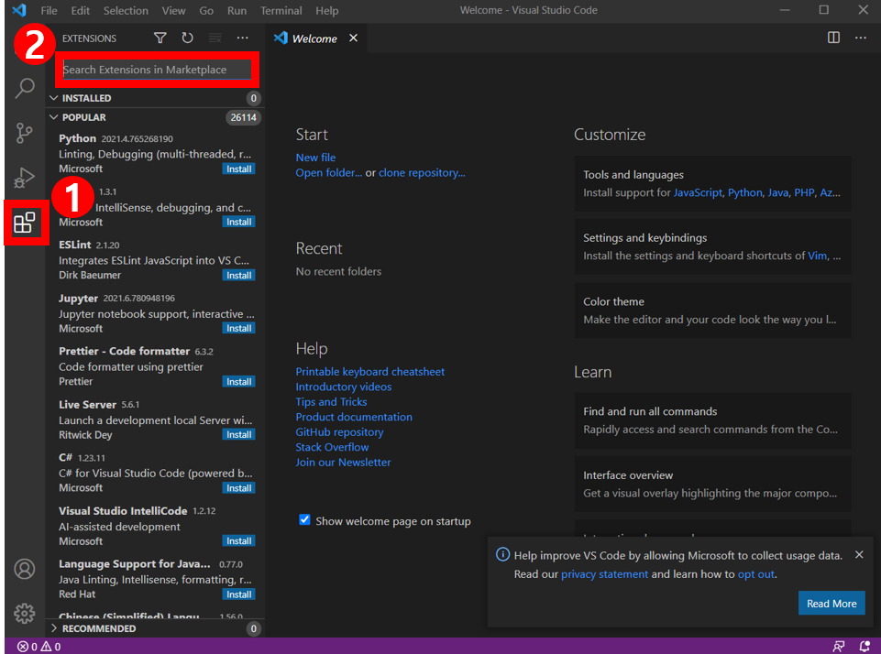The width and height of the screenshot is (881, 654).
Task: Collapse the INSTALLED section
Action: [x=155, y=98]
